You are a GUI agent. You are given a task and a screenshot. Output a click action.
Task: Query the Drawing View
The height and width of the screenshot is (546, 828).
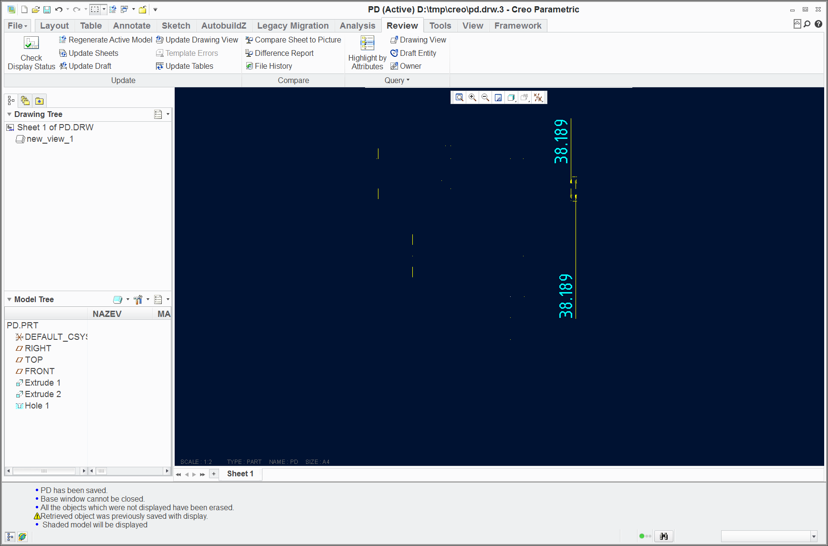click(x=418, y=40)
